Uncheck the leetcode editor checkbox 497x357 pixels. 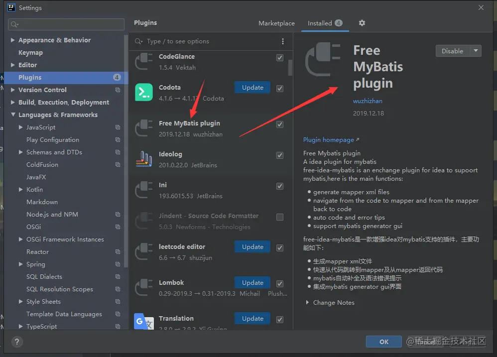279,248
